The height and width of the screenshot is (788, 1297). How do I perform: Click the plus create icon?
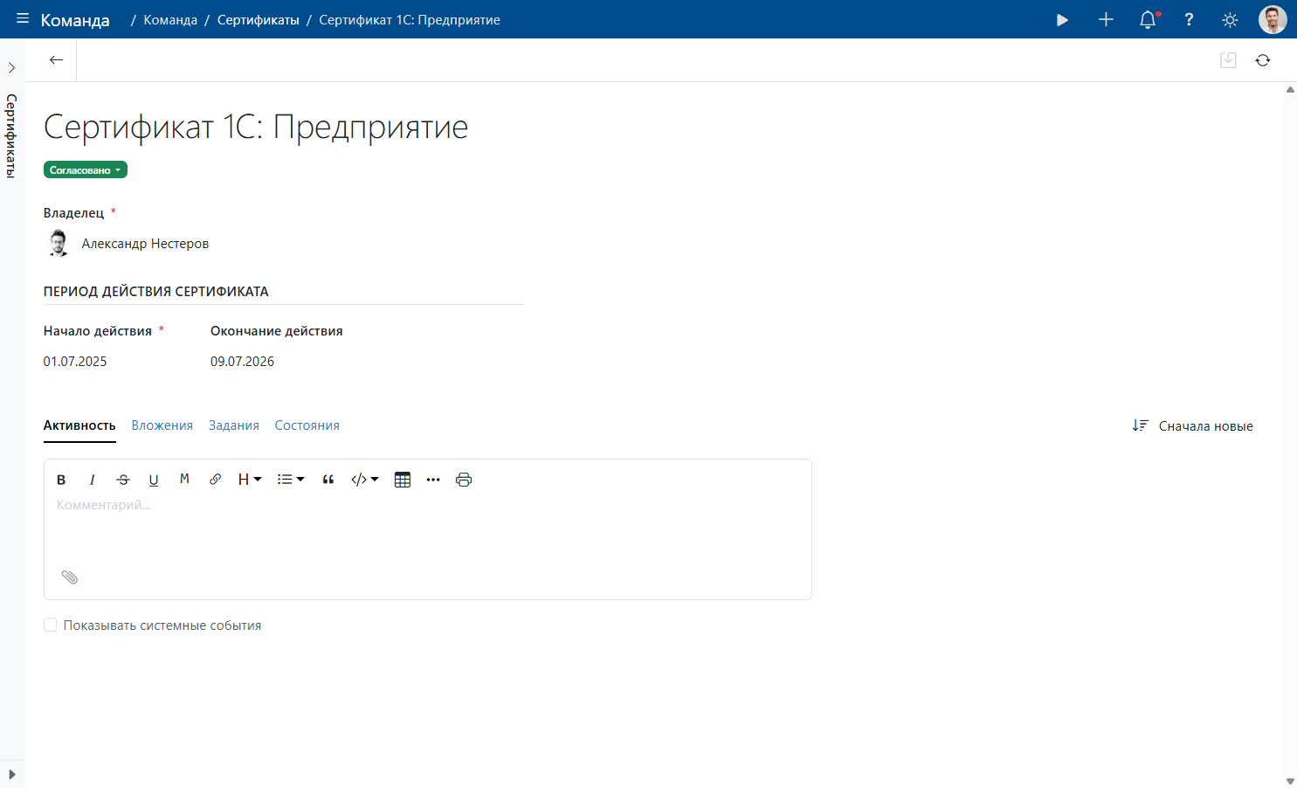tap(1106, 19)
